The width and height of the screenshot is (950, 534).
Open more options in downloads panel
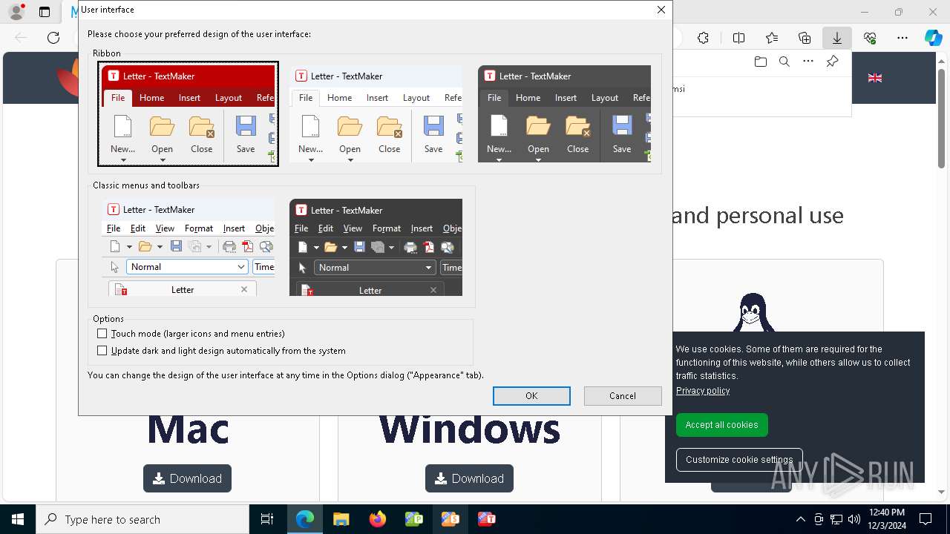click(x=808, y=62)
